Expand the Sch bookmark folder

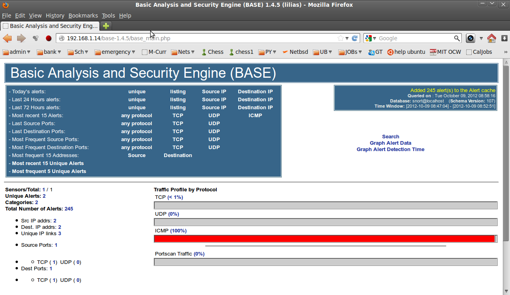(x=78, y=52)
